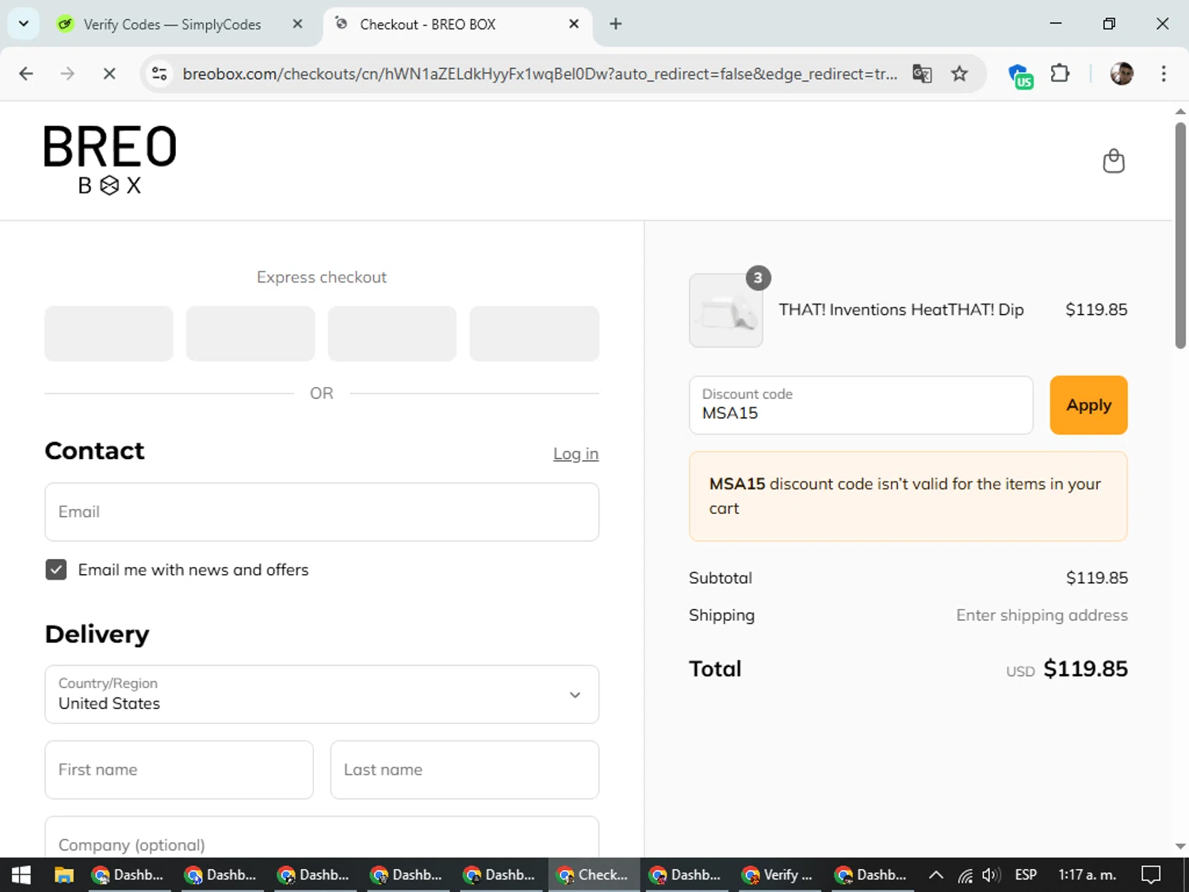Viewport: 1189px width, 892px height.
Task: Open the Chrome three-dot menu
Action: pyautogui.click(x=1164, y=74)
